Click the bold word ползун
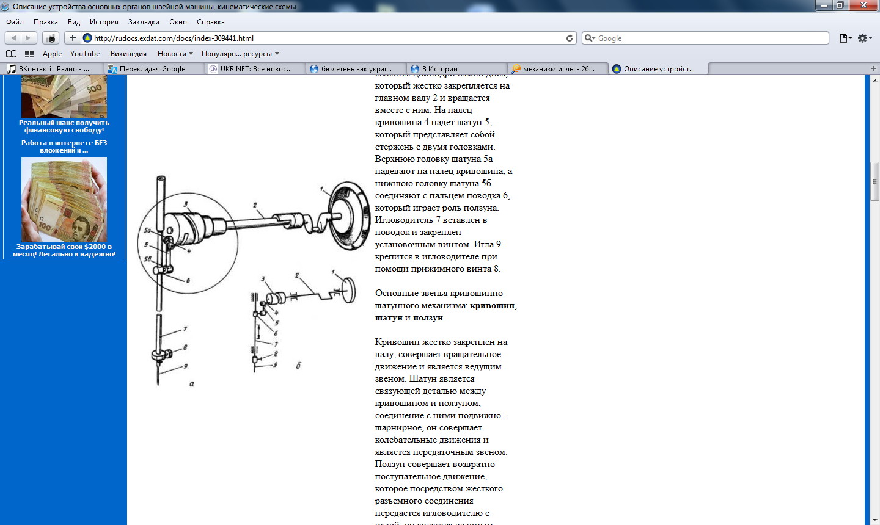The height and width of the screenshot is (525, 880). pos(428,317)
